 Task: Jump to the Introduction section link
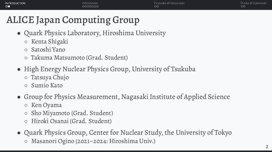click(x=15, y=3)
